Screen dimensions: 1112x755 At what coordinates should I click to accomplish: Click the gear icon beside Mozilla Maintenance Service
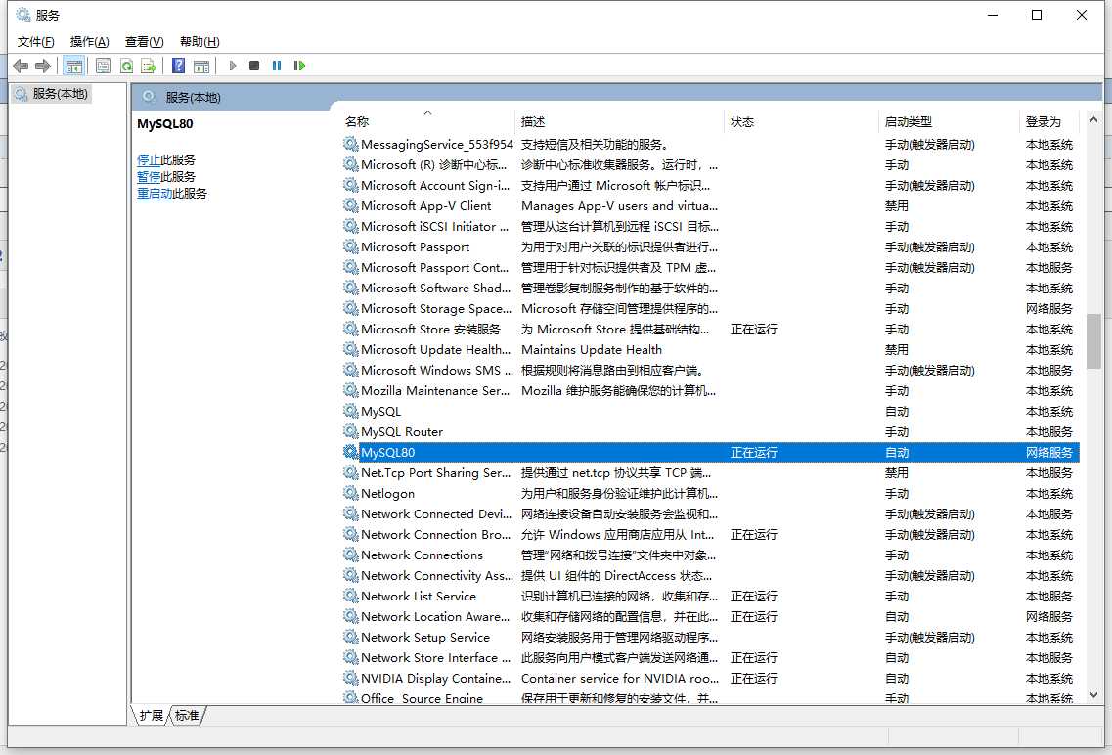(x=350, y=390)
